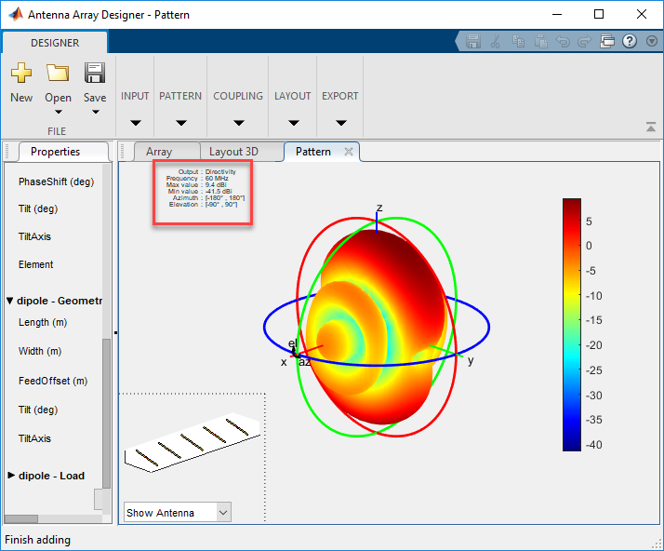The height and width of the screenshot is (551, 664).
Task: Click the undo arrow in quick access bar
Action: click(x=563, y=41)
